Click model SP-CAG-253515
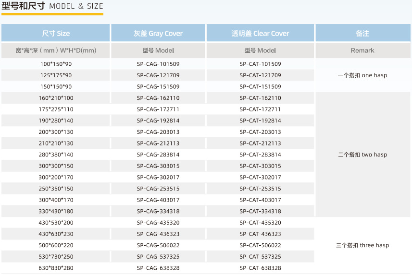This screenshot has height=275, width=412. pos(158,189)
